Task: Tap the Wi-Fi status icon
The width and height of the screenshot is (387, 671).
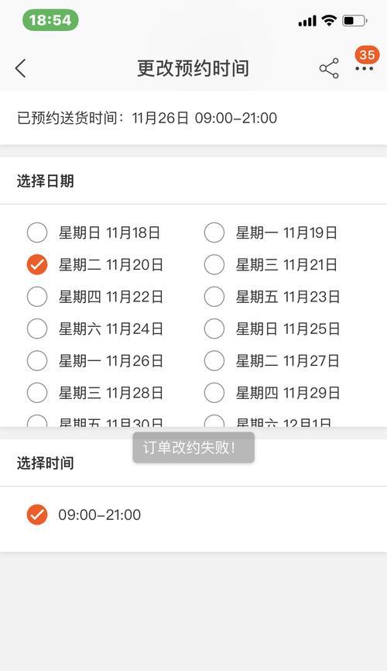Action: tap(329, 20)
